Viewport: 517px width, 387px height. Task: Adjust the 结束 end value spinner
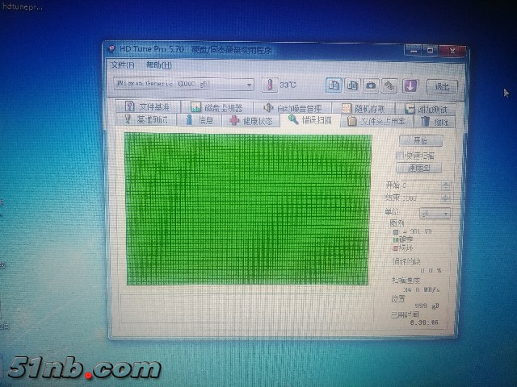click(x=447, y=197)
